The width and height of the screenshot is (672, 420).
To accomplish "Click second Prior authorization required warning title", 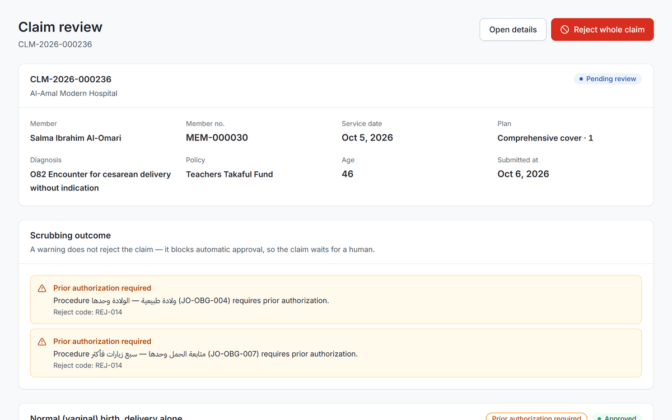I will click(x=102, y=342).
